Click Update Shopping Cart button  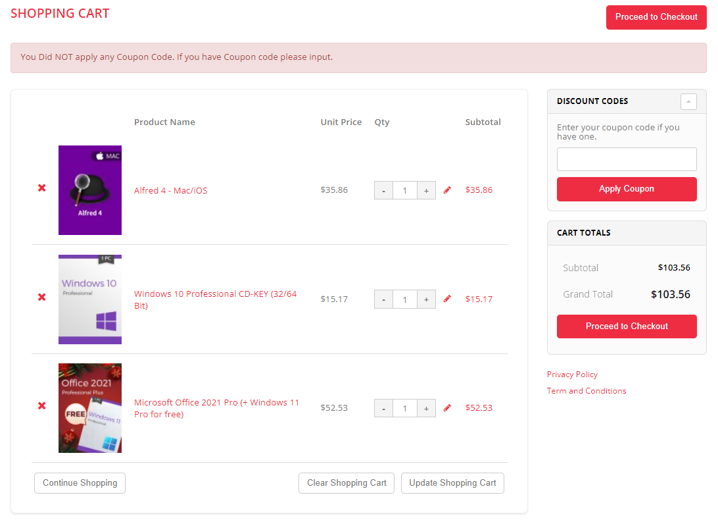(452, 483)
